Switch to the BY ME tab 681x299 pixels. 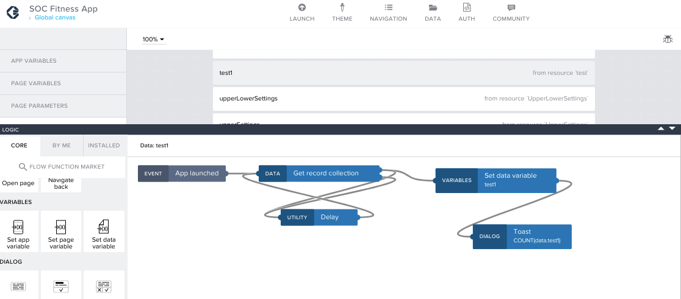tap(62, 146)
